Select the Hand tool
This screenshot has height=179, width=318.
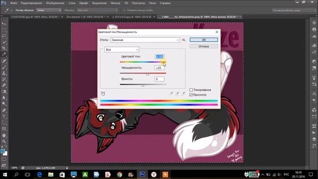pyautogui.click(x=4, y=135)
